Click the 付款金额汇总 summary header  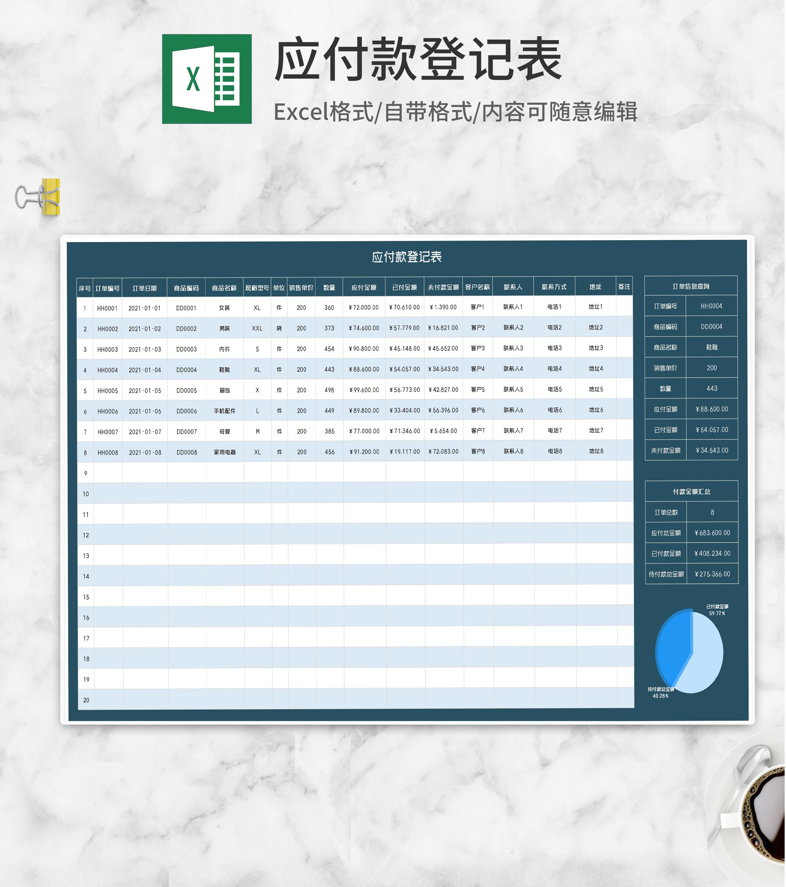pyautogui.click(x=691, y=491)
